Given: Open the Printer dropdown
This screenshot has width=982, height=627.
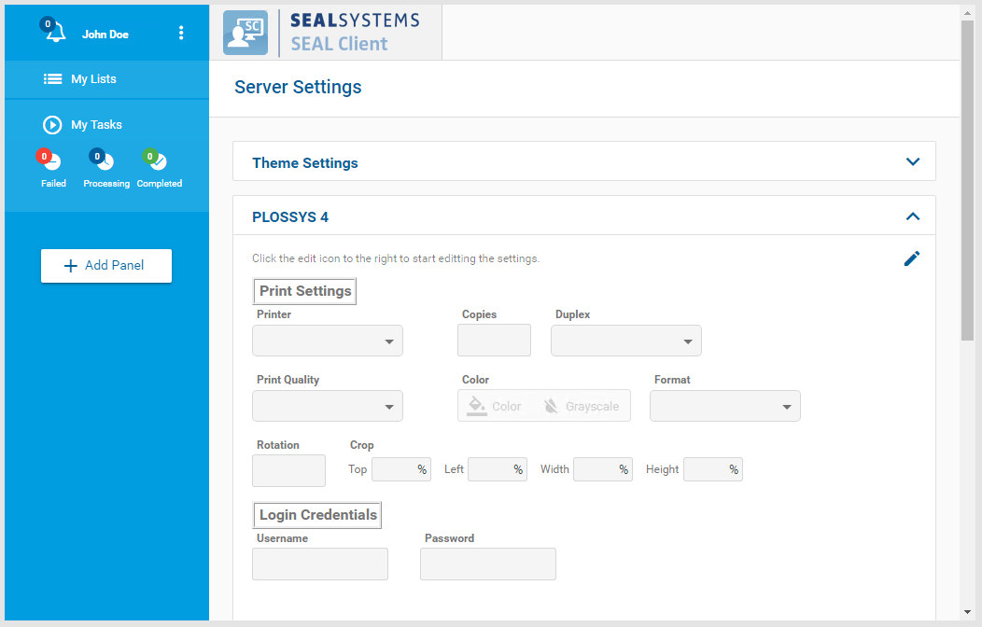Looking at the screenshot, I should coord(328,341).
